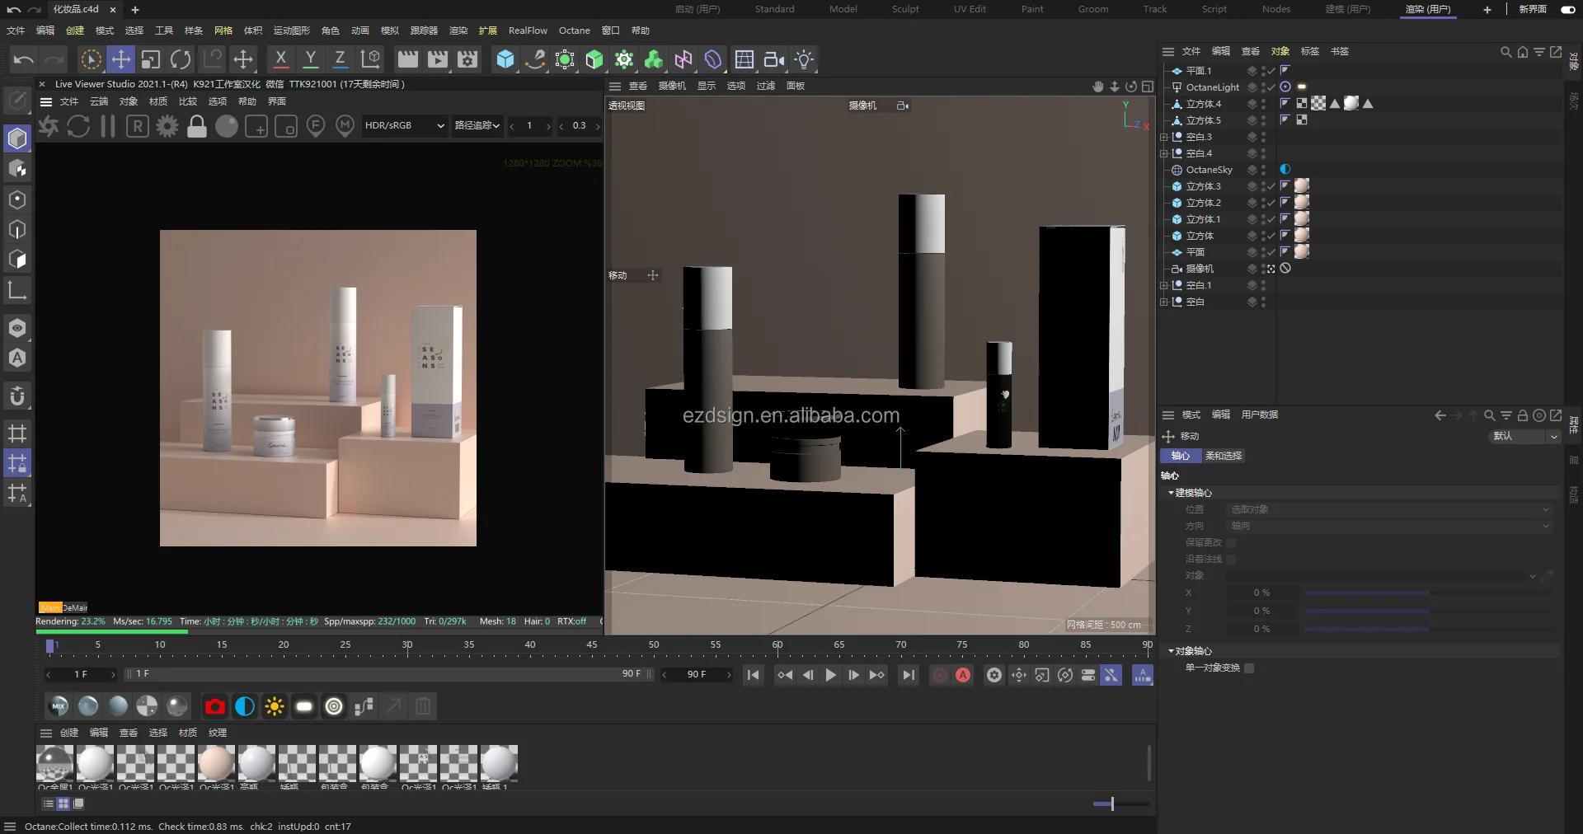Viewport: 1583px width, 834px height.
Task: Expand the 空白.1 null group
Action: [x=1163, y=285]
